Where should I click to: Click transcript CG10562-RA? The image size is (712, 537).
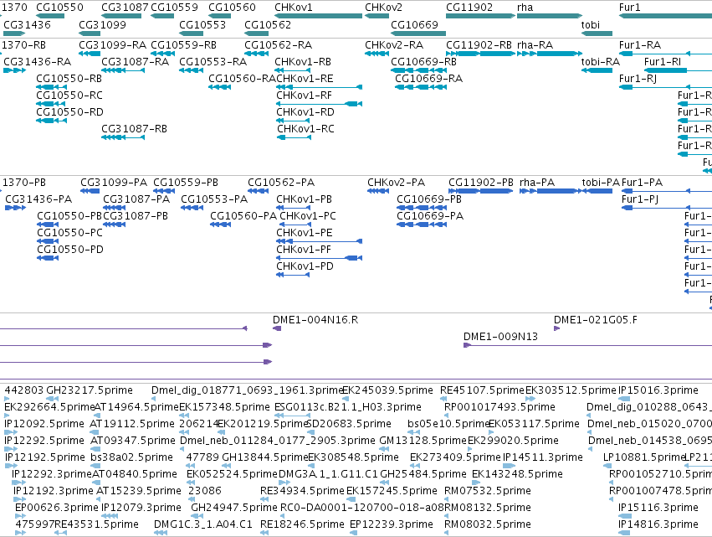click(x=279, y=45)
